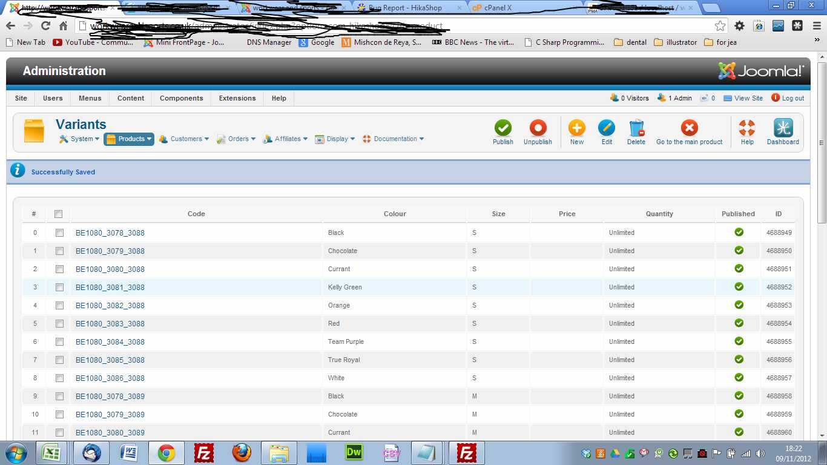Open Chrome settings via the gear icon
This screenshot has height=465, width=827.
tap(739, 26)
